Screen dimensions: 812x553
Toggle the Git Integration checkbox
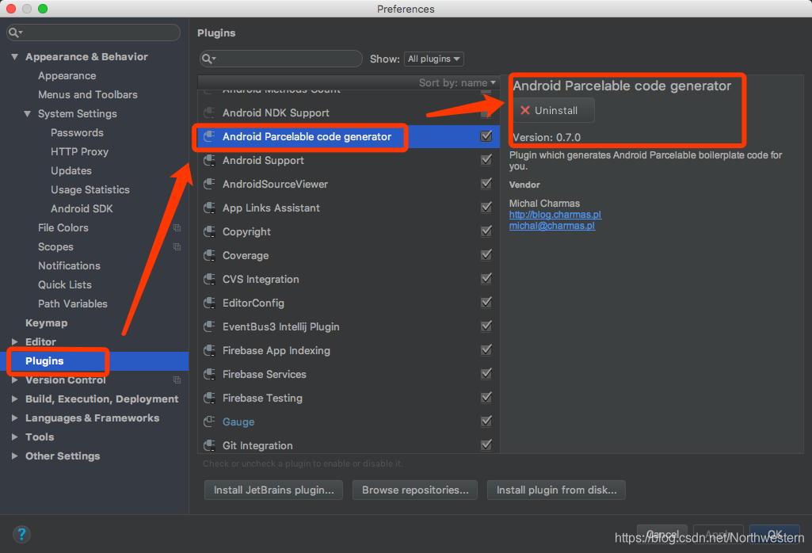click(486, 445)
